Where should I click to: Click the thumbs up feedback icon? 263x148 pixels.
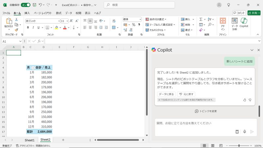[245, 100]
